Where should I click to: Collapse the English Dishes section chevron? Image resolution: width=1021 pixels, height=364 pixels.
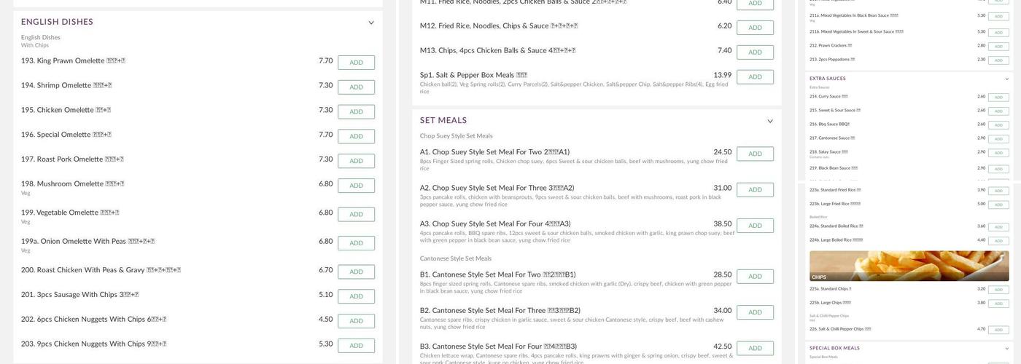[x=370, y=23]
